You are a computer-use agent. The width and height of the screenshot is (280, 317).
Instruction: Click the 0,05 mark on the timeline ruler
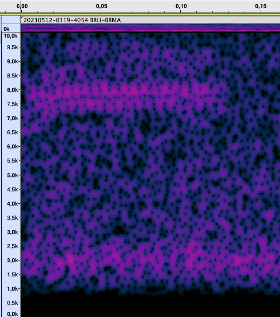pos(102,6)
